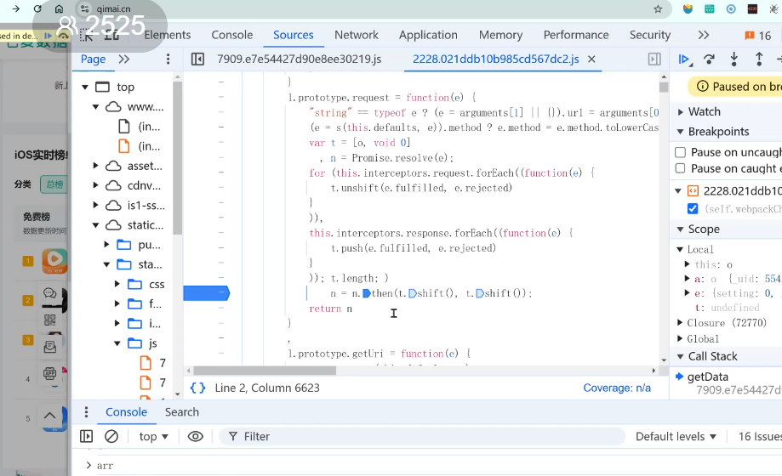Image resolution: width=782 pixels, height=476 pixels.
Task: Open the top context dropdown
Action: coord(153,437)
